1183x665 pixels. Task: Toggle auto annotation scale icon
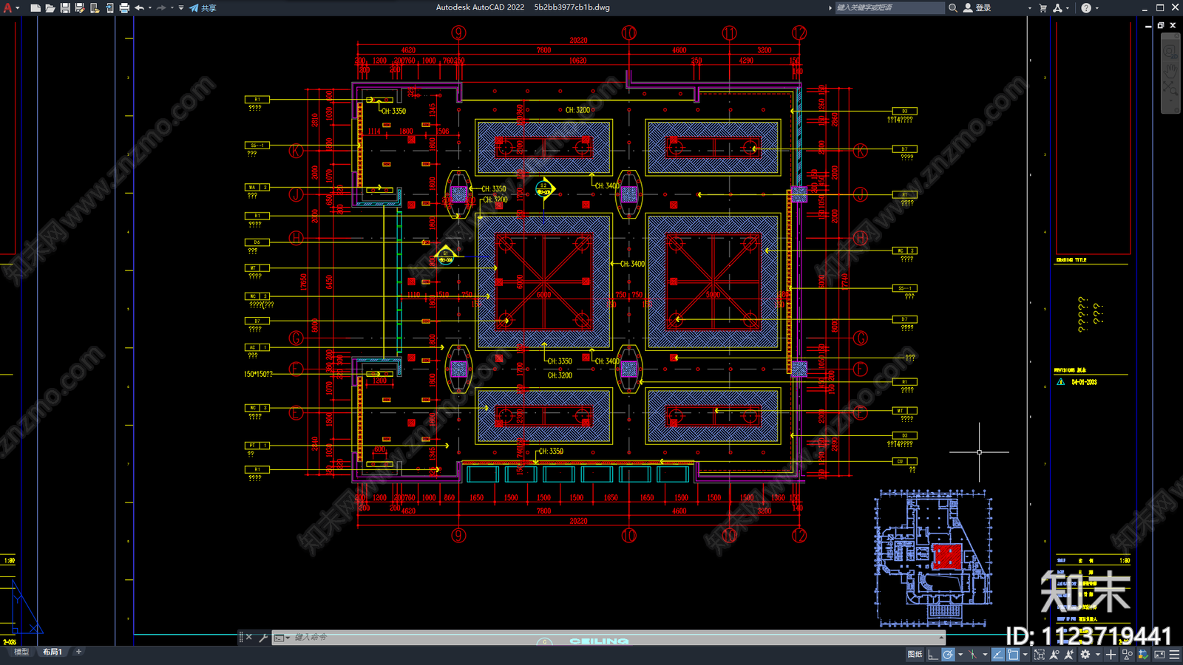pyautogui.click(x=1069, y=655)
